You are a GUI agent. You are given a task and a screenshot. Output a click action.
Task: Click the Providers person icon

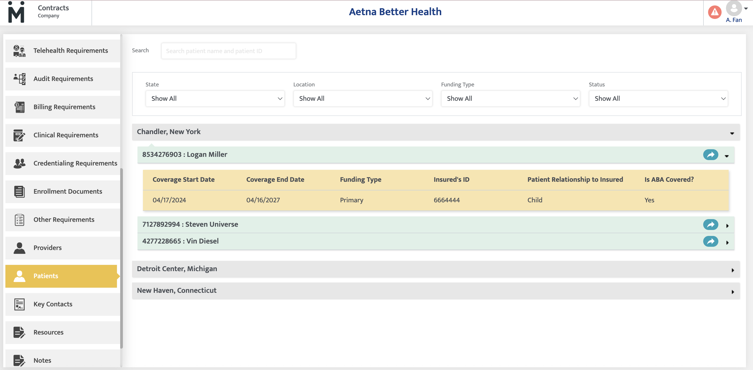tap(19, 248)
